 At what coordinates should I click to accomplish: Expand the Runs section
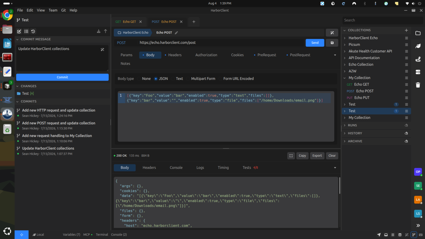[345, 125]
